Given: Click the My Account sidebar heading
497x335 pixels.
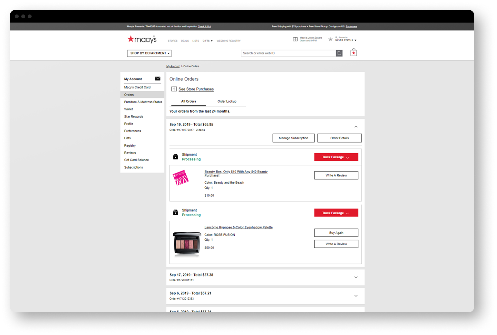Looking at the screenshot, I should click(x=133, y=79).
